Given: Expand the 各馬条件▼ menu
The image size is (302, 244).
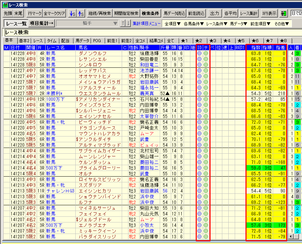Looking at the screenshot, I should pos(194,24).
